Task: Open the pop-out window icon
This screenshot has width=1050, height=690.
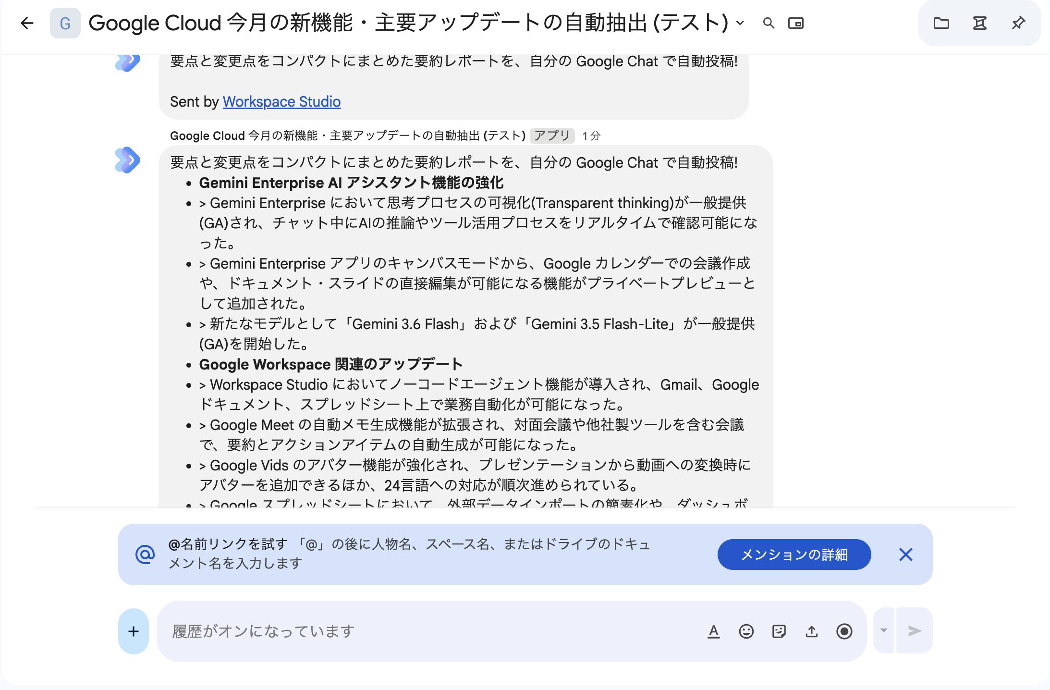Action: (x=796, y=23)
